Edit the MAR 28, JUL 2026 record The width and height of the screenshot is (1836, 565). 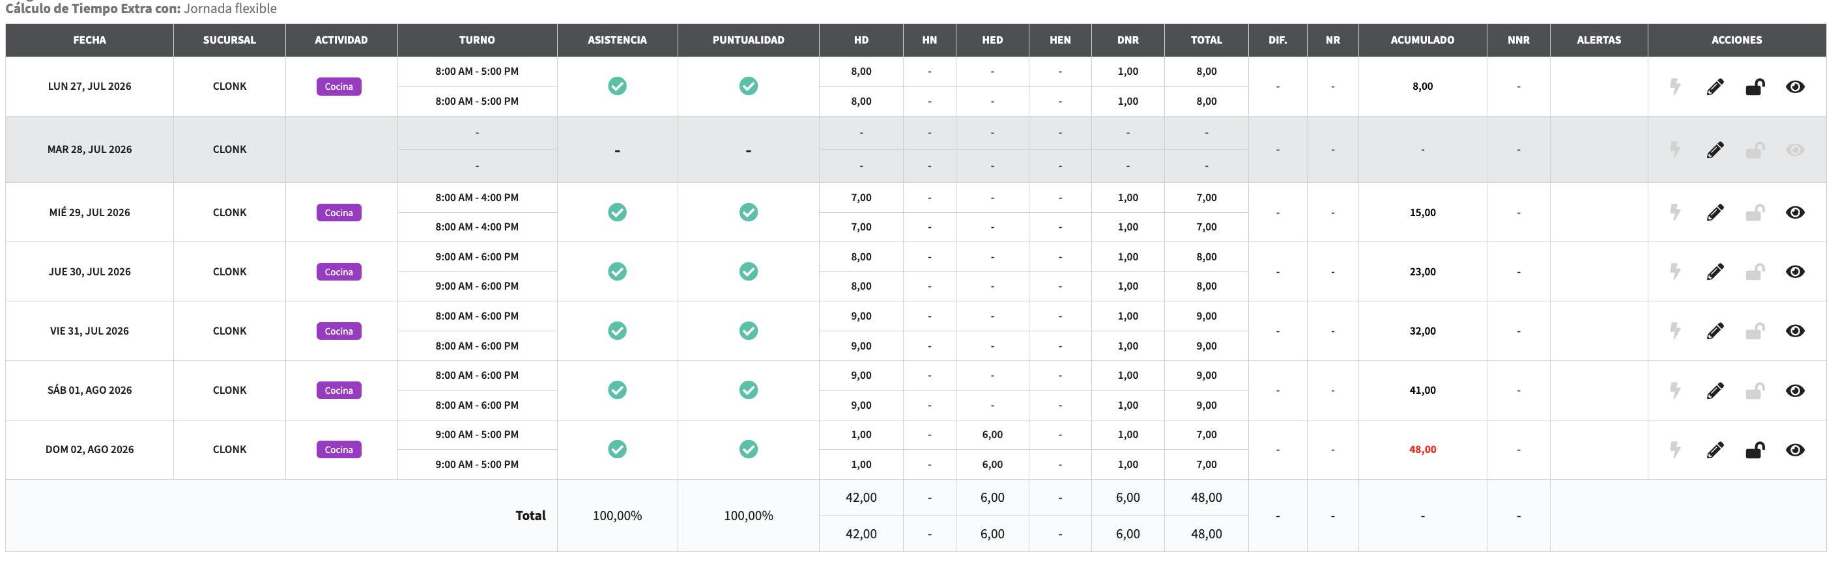coord(1715,150)
